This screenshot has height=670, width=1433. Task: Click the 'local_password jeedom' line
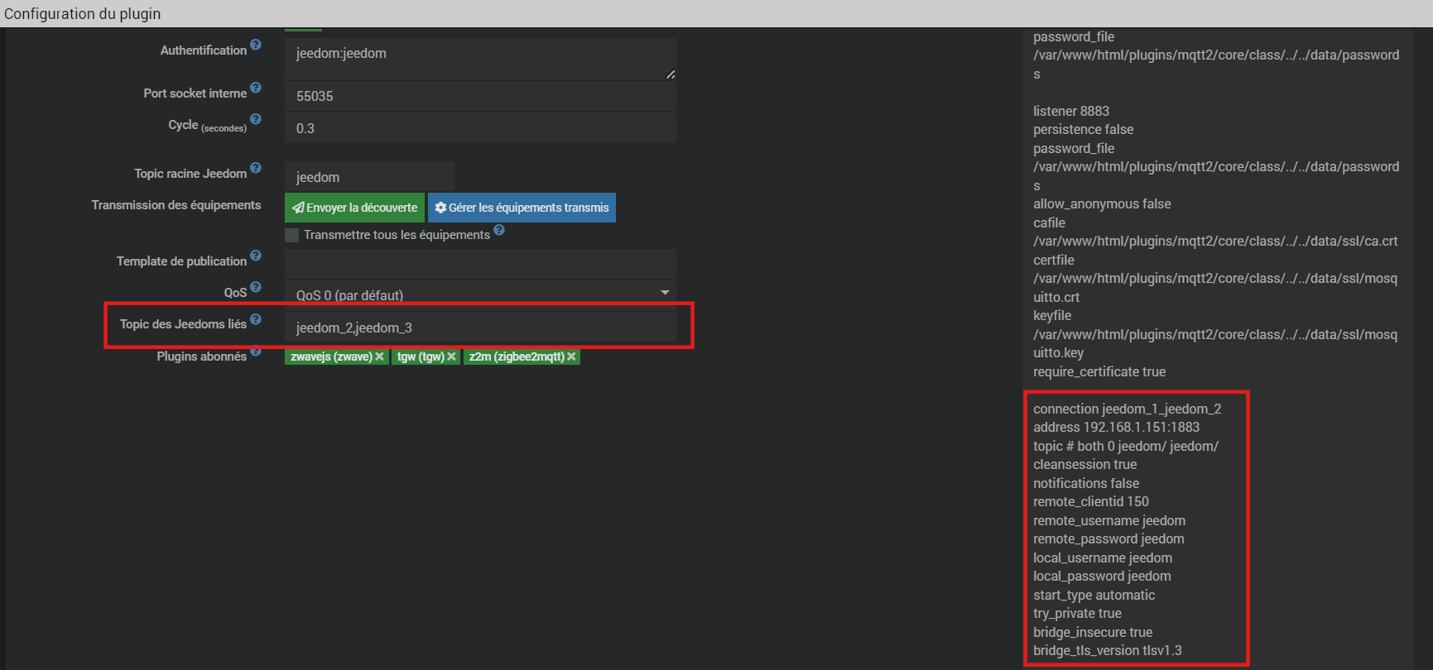click(x=1102, y=576)
